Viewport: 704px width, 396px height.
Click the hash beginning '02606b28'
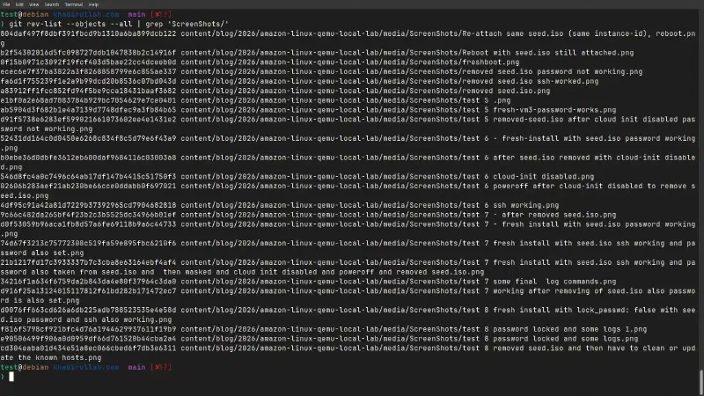[89, 186]
